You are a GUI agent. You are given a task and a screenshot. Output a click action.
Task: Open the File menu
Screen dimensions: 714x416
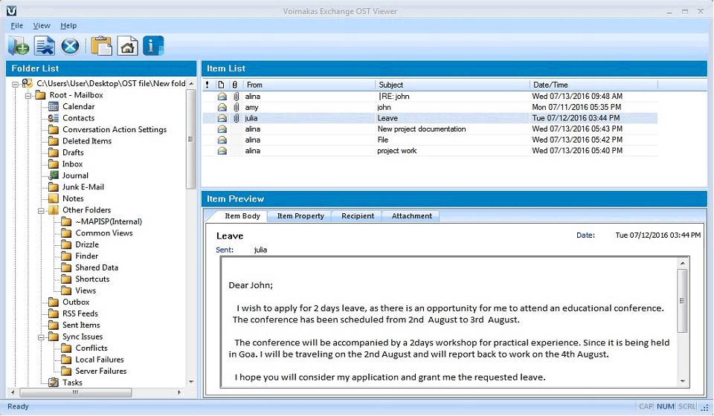click(17, 25)
